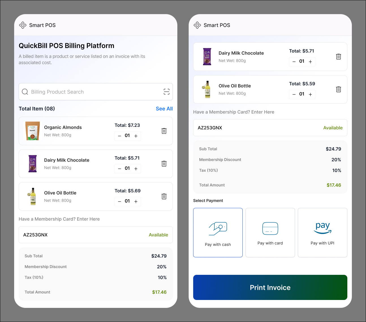Screen dimensions: 366x322
Task: Decrease Dairy Milk Chocolate quantity
Action: 119,169
